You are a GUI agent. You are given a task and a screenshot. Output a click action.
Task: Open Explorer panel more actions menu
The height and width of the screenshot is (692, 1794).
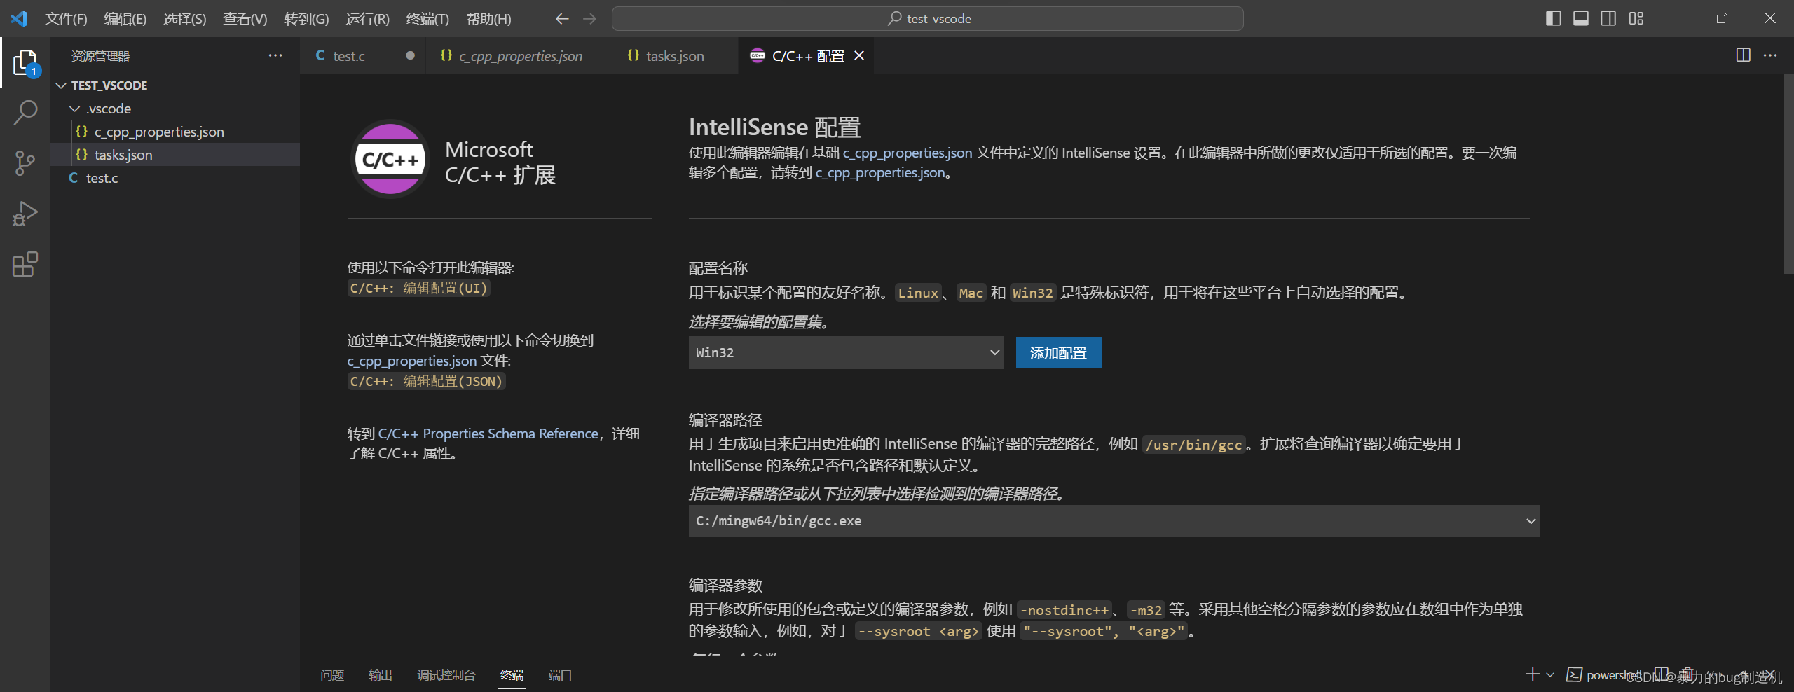pos(275,55)
